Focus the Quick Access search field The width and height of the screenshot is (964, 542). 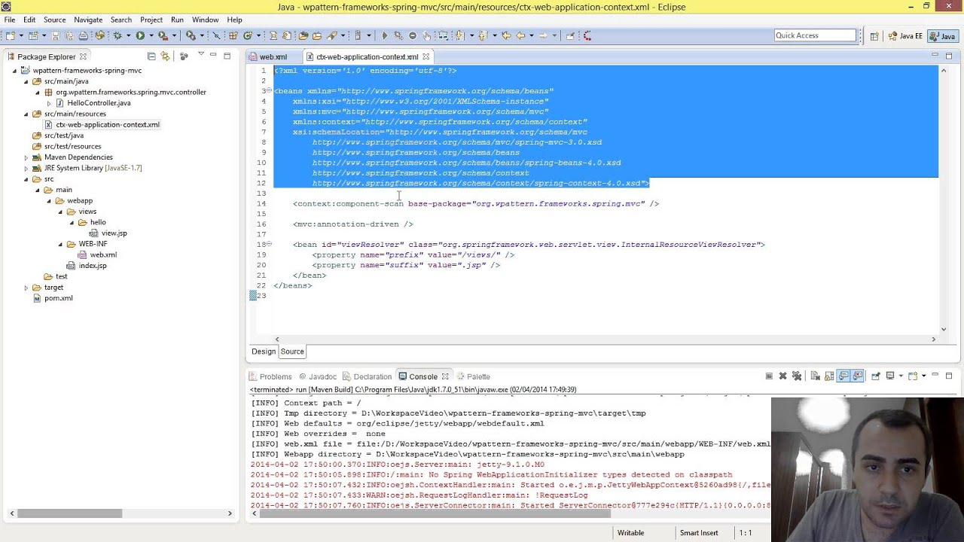[x=816, y=35]
